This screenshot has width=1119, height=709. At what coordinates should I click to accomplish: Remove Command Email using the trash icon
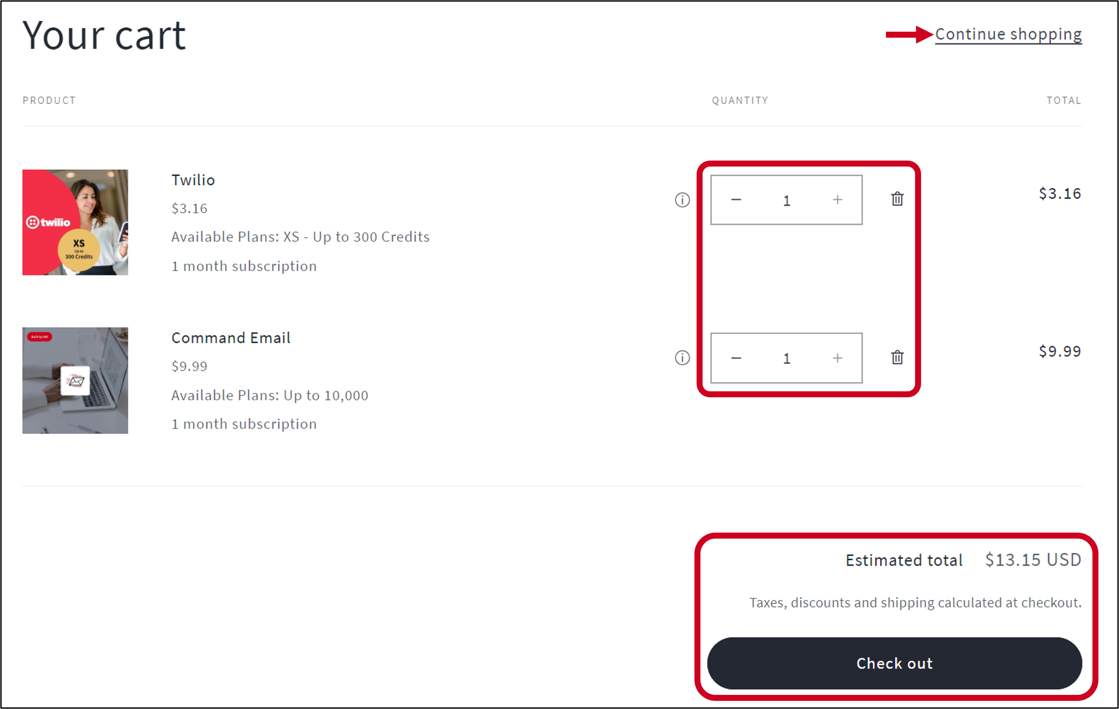pyautogui.click(x=898, y=357)
